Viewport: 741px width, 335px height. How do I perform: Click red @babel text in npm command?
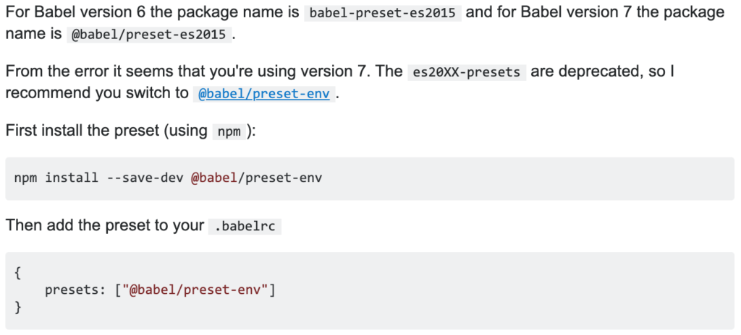pos(213,178)
